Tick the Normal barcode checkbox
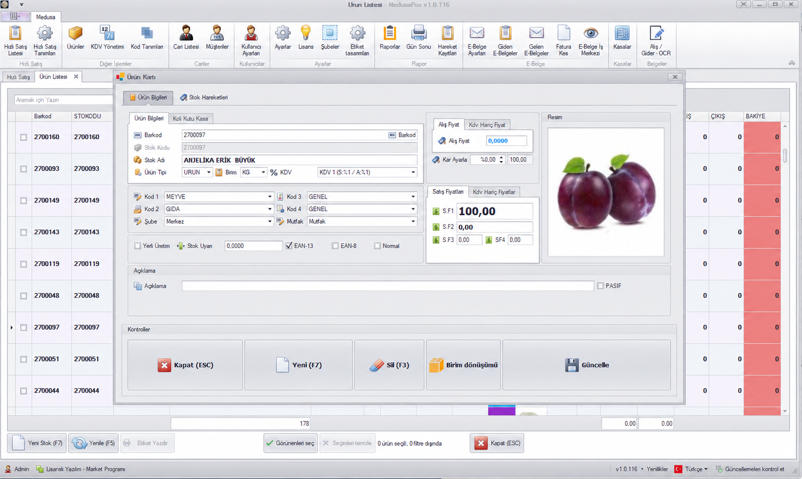The image size is (802, 479). click(377, 246)
